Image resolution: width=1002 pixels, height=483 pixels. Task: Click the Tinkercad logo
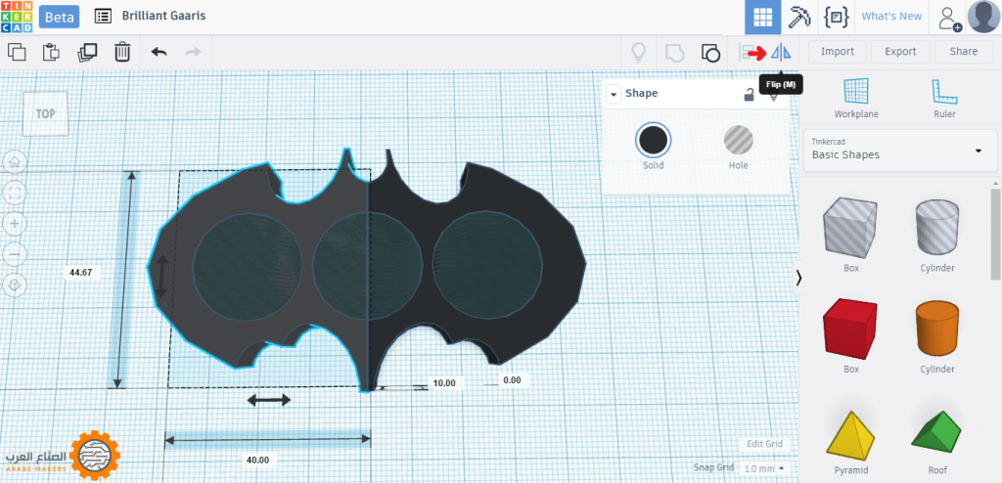click(16, 17)
